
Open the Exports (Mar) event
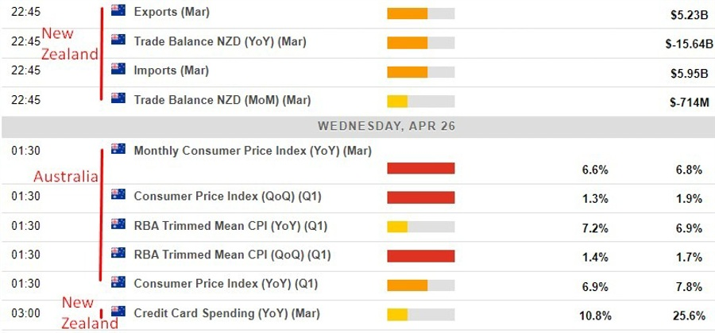click(x=171, y=12)
